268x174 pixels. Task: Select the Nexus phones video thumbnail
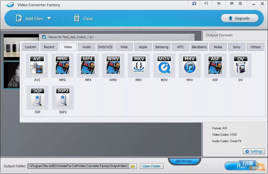coord(12,47)
